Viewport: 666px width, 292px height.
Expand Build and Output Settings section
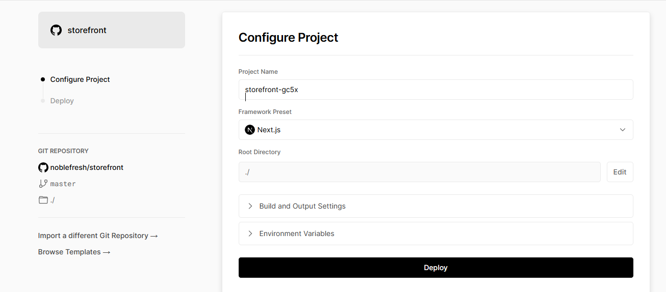pyautogui.click(x=436, y=206)
